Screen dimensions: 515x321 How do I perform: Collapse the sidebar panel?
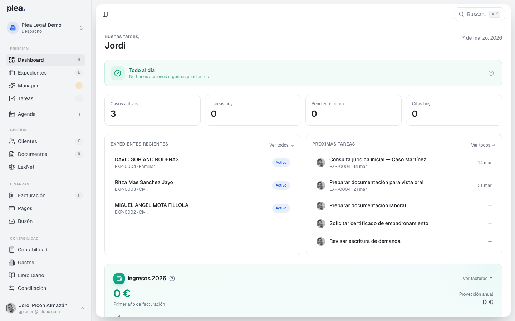(105, 14)
